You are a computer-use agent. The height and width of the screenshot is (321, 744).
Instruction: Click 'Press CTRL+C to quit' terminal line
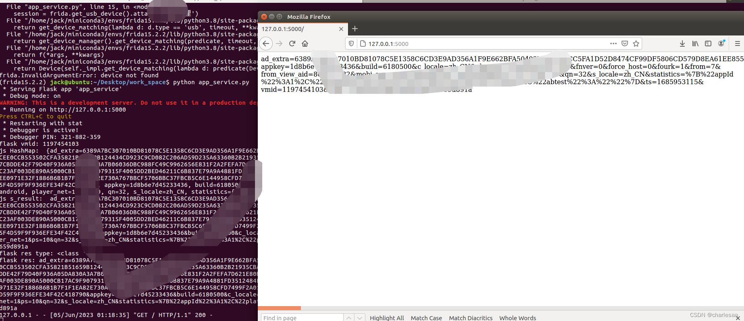click(36, 116)
